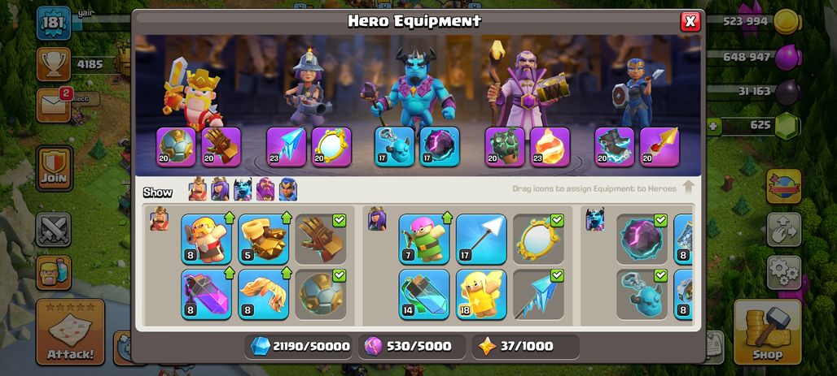The height and width of the screenshot is (376, 837).
Task: Select the Healer Puppet equipment level 18
Action: point(481,295)
